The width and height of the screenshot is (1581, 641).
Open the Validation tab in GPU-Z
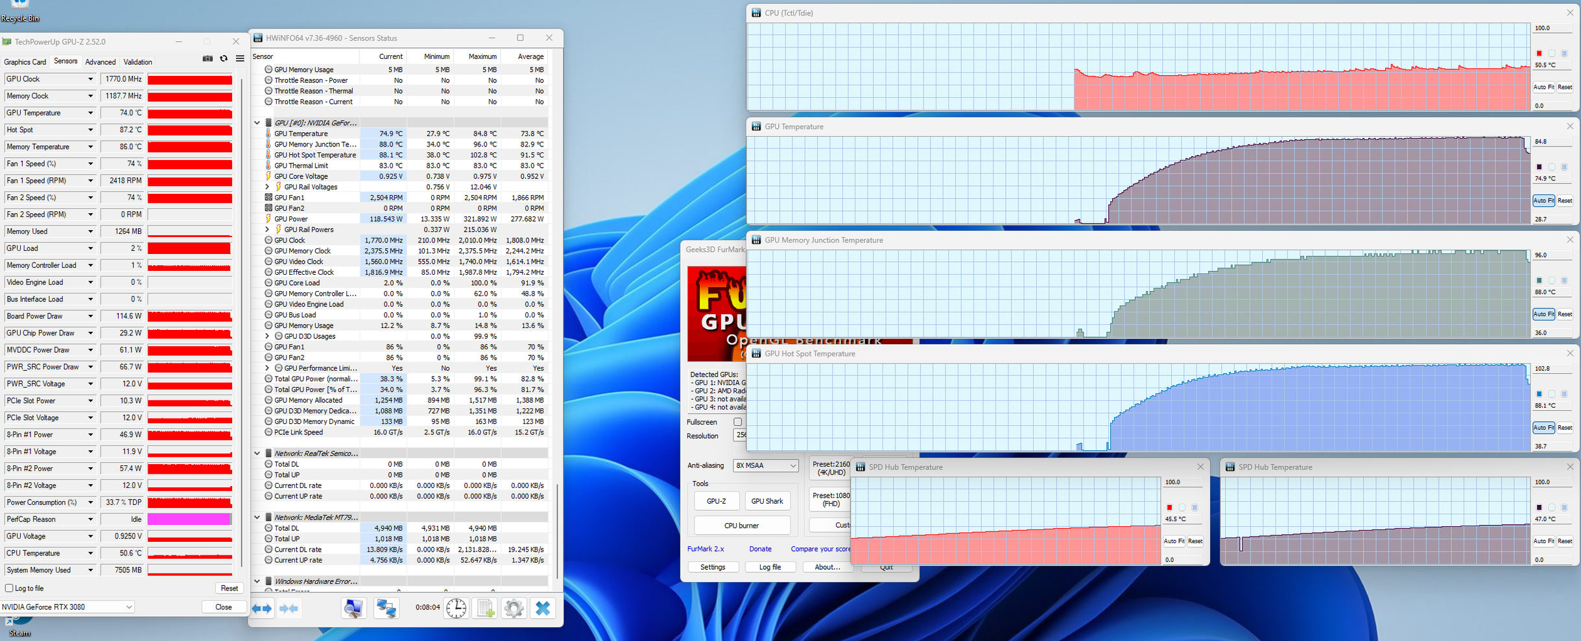137,62
